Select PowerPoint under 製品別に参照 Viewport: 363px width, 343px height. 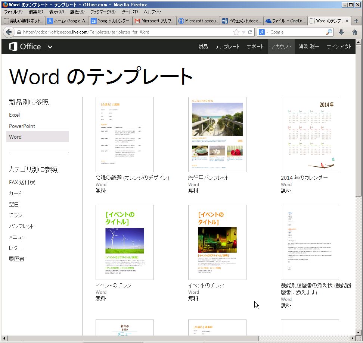tap(22, 126)
